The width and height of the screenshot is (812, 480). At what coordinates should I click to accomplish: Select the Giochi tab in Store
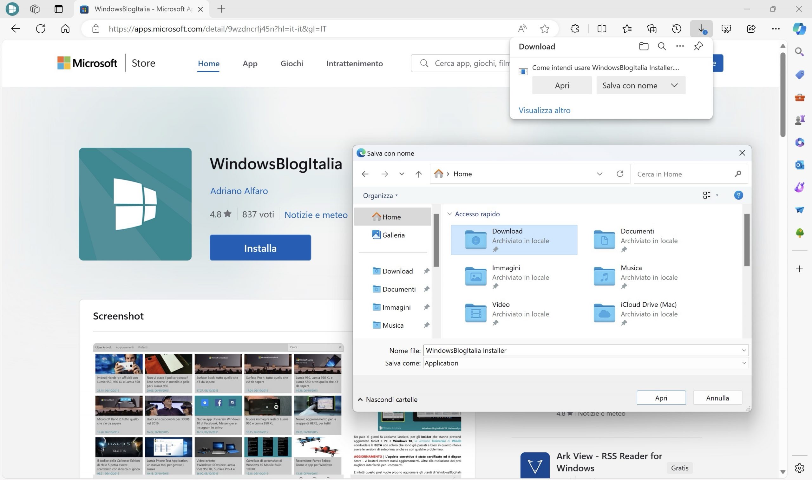tap(292, 63)
